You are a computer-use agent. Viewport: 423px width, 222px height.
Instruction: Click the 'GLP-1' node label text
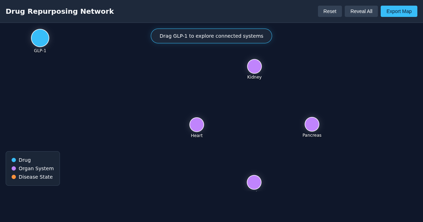pyautogui.click(x=40, y=51)
